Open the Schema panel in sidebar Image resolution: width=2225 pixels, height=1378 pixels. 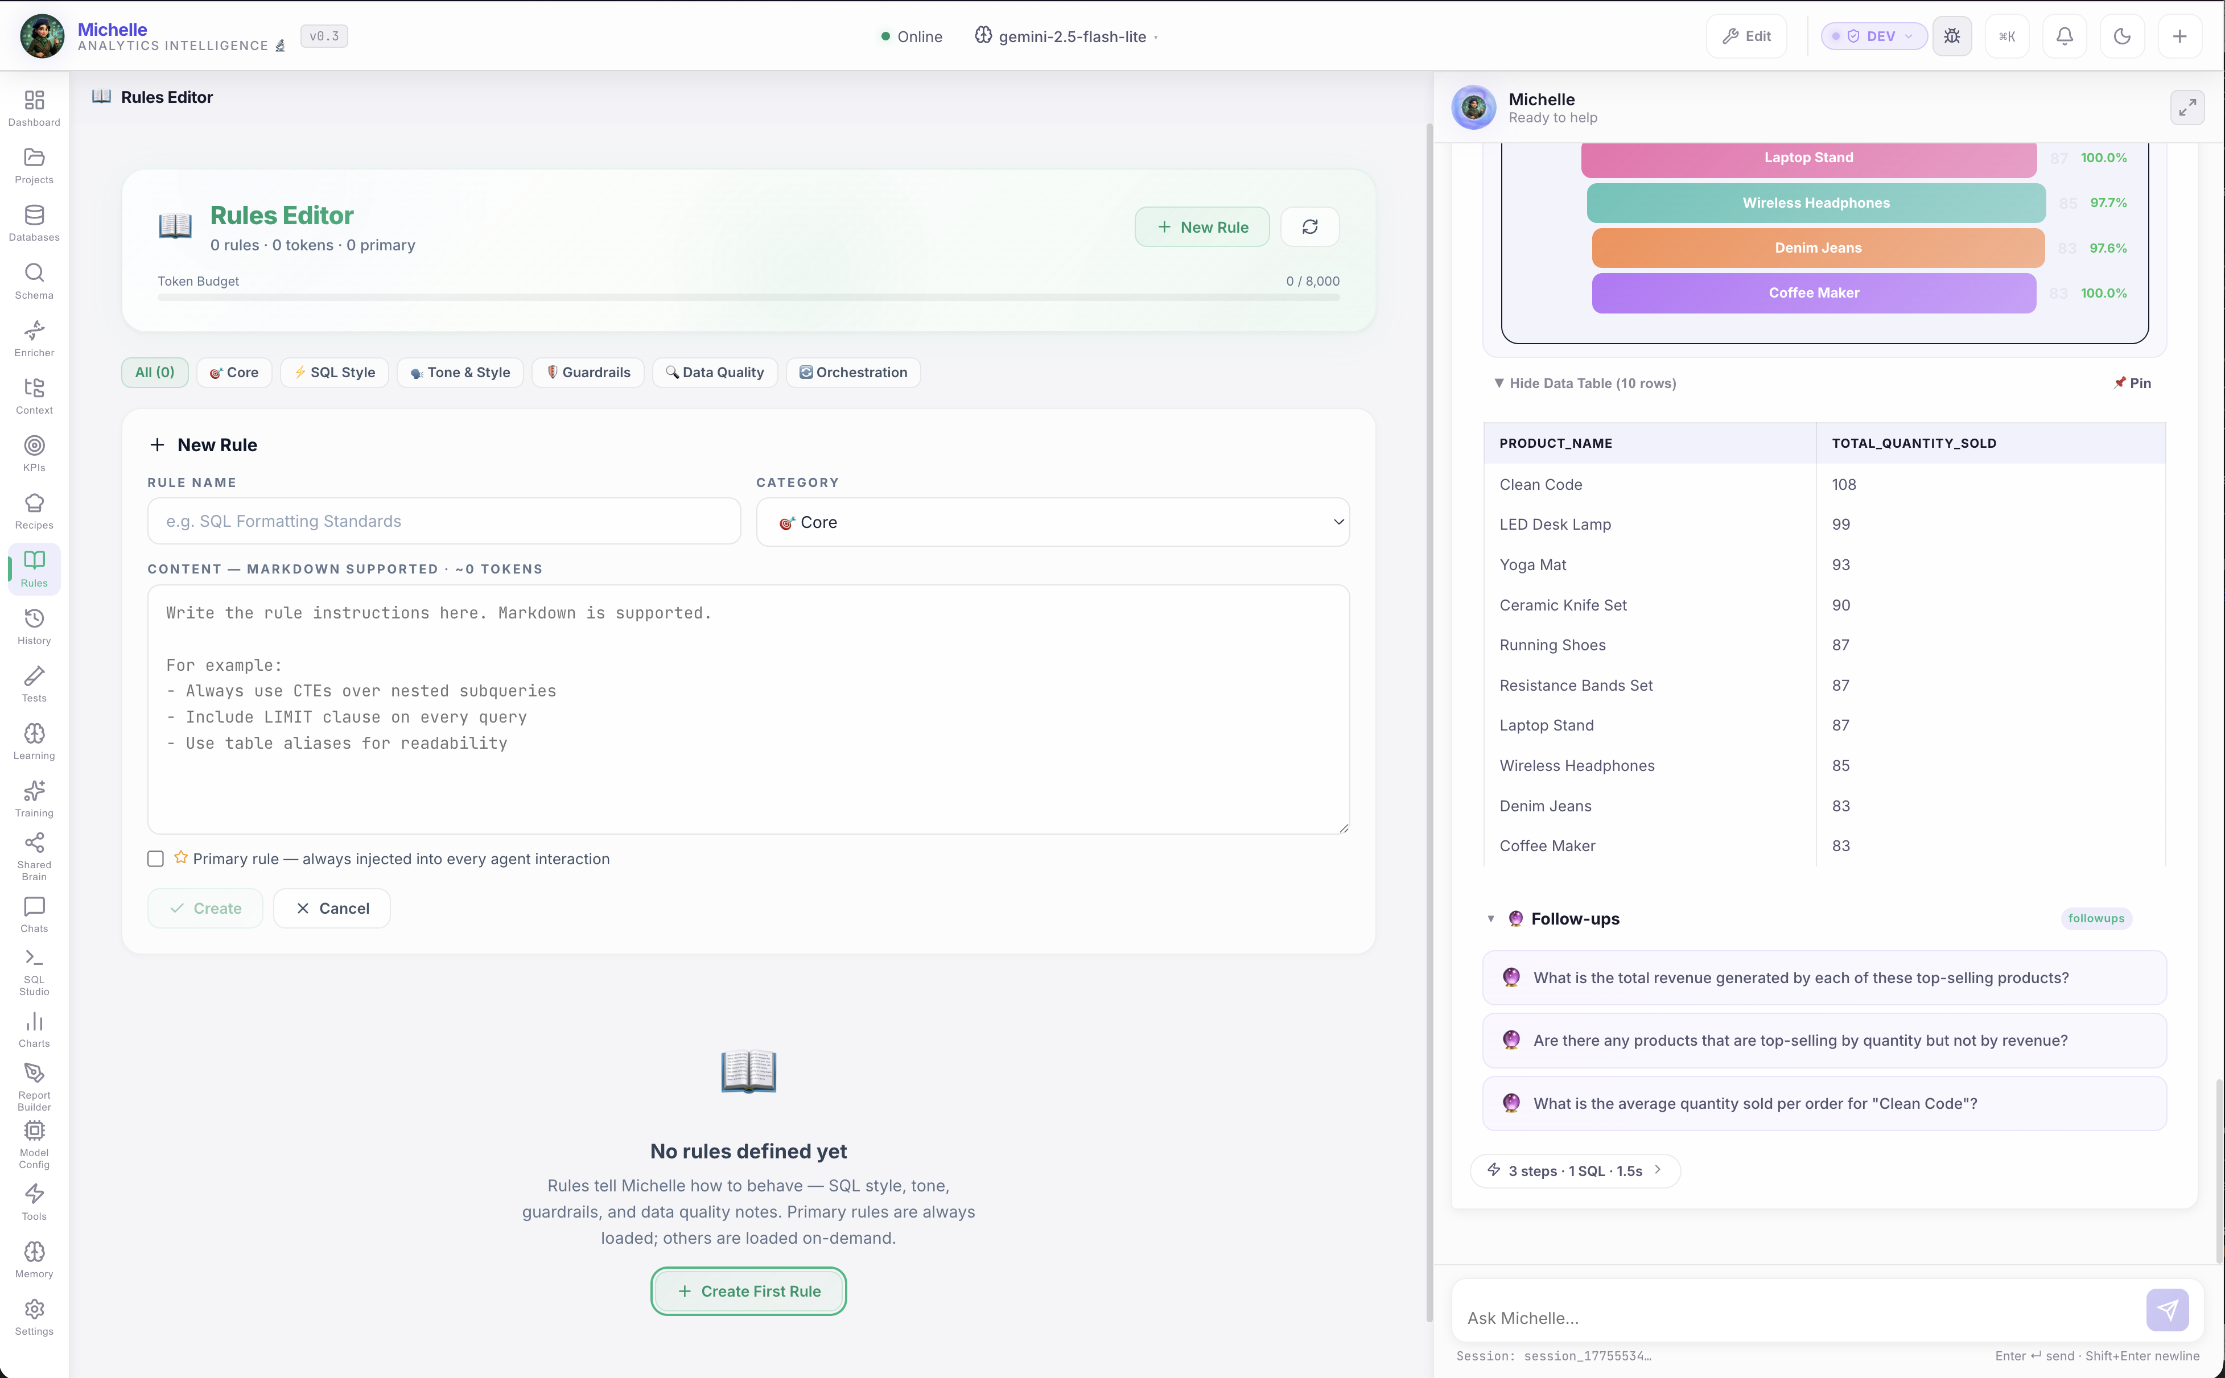(34, 279)
